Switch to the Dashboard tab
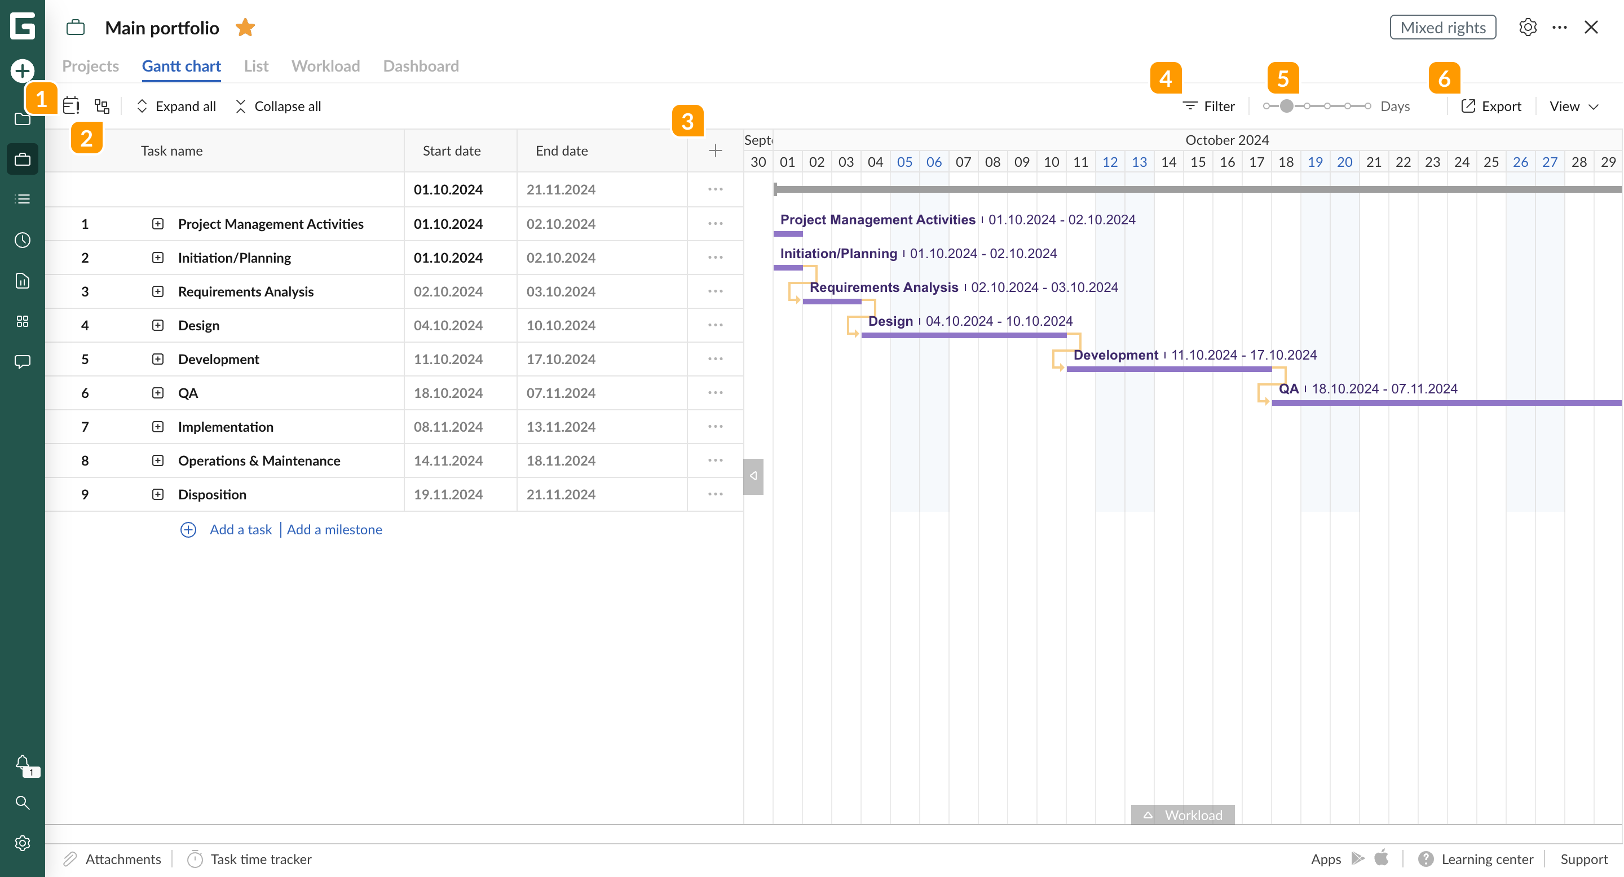The height and width of the screenshot is (877, 1624). pyautogui.click(x=421, y=66)
